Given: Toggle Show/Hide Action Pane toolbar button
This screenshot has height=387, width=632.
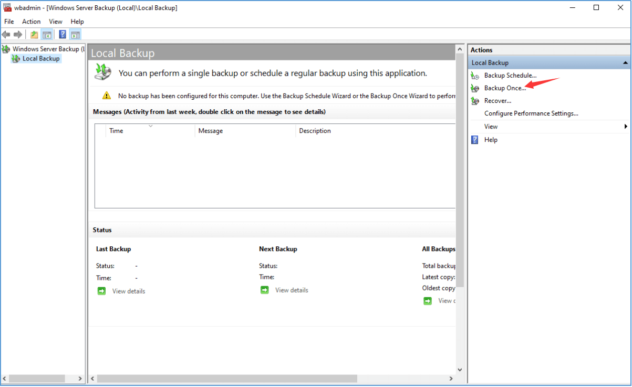Looking at the screenshot, I should click(x=75, y=35).
